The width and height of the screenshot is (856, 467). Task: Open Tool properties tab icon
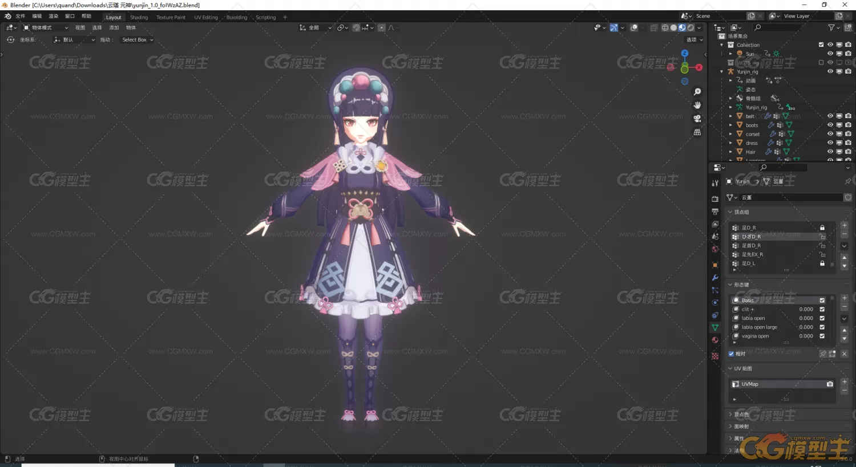(715, 183)
